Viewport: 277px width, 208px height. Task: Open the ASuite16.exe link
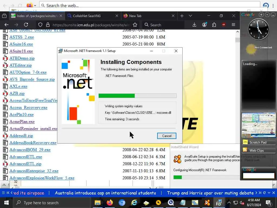pyautogui.click(x=21, y=44)
